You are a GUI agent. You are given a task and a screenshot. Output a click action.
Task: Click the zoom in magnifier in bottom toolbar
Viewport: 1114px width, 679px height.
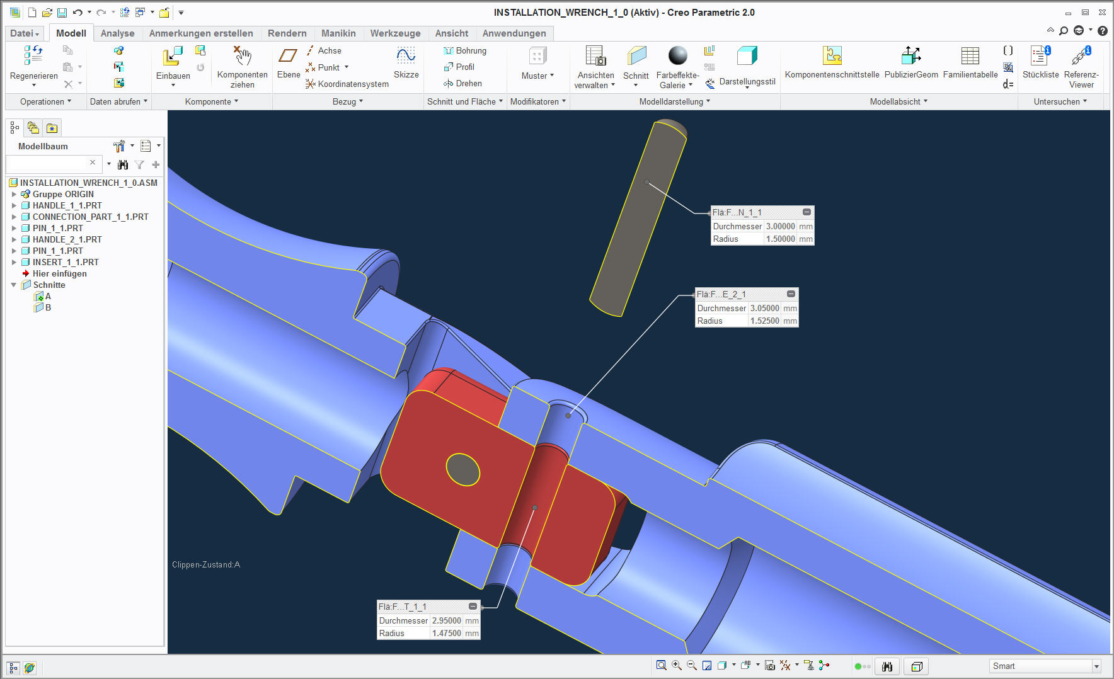pos(677,665)
